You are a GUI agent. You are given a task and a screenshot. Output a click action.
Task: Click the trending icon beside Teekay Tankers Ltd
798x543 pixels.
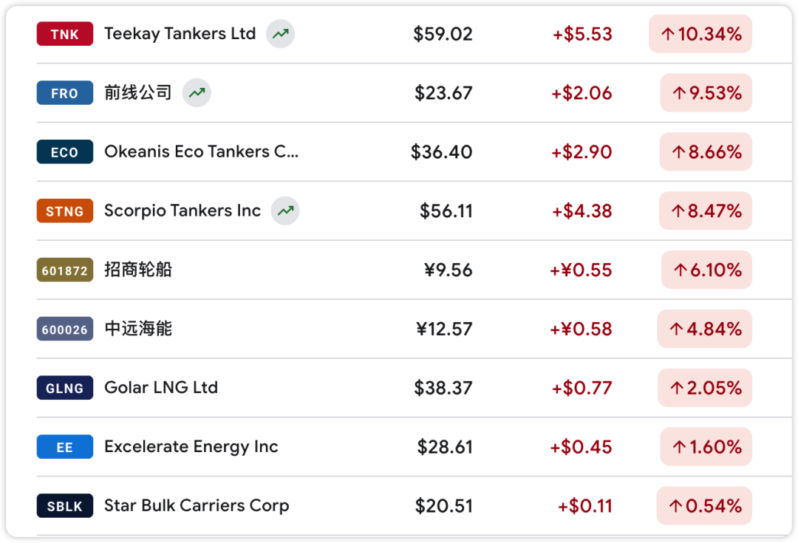click(x=280, y=34)
